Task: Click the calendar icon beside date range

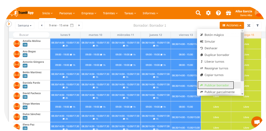Action: point(72,26)
